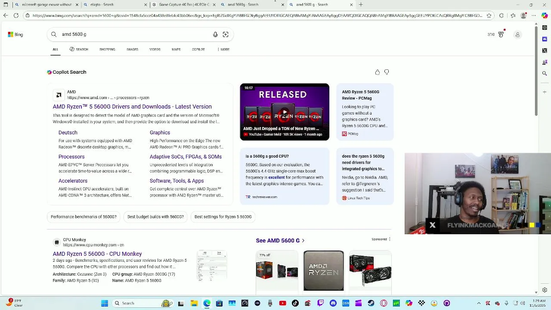551x310 pixels.
Task: Open sidebar settings gear icon
Action: pyautogui.click(x=545, y=290)
